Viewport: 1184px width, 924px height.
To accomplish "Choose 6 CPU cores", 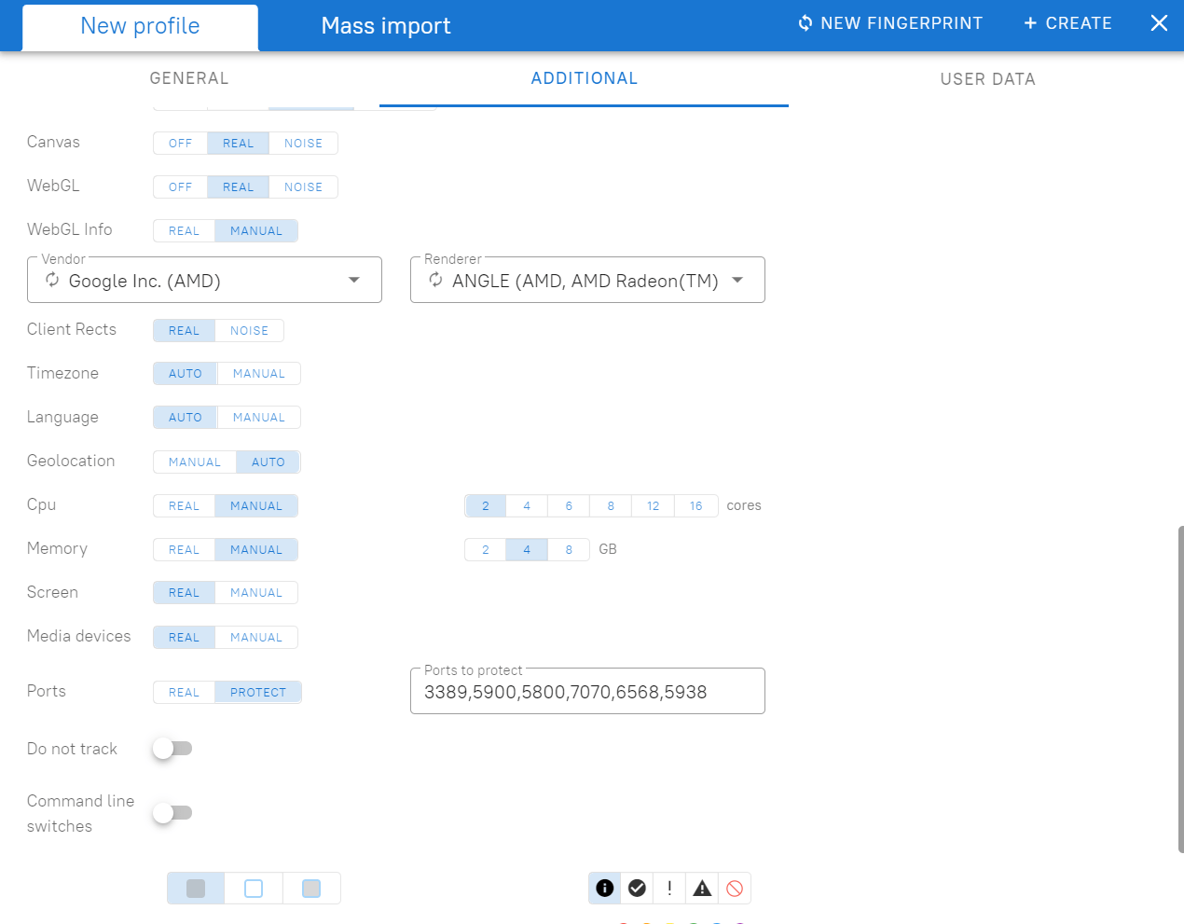I will (569, 505).
